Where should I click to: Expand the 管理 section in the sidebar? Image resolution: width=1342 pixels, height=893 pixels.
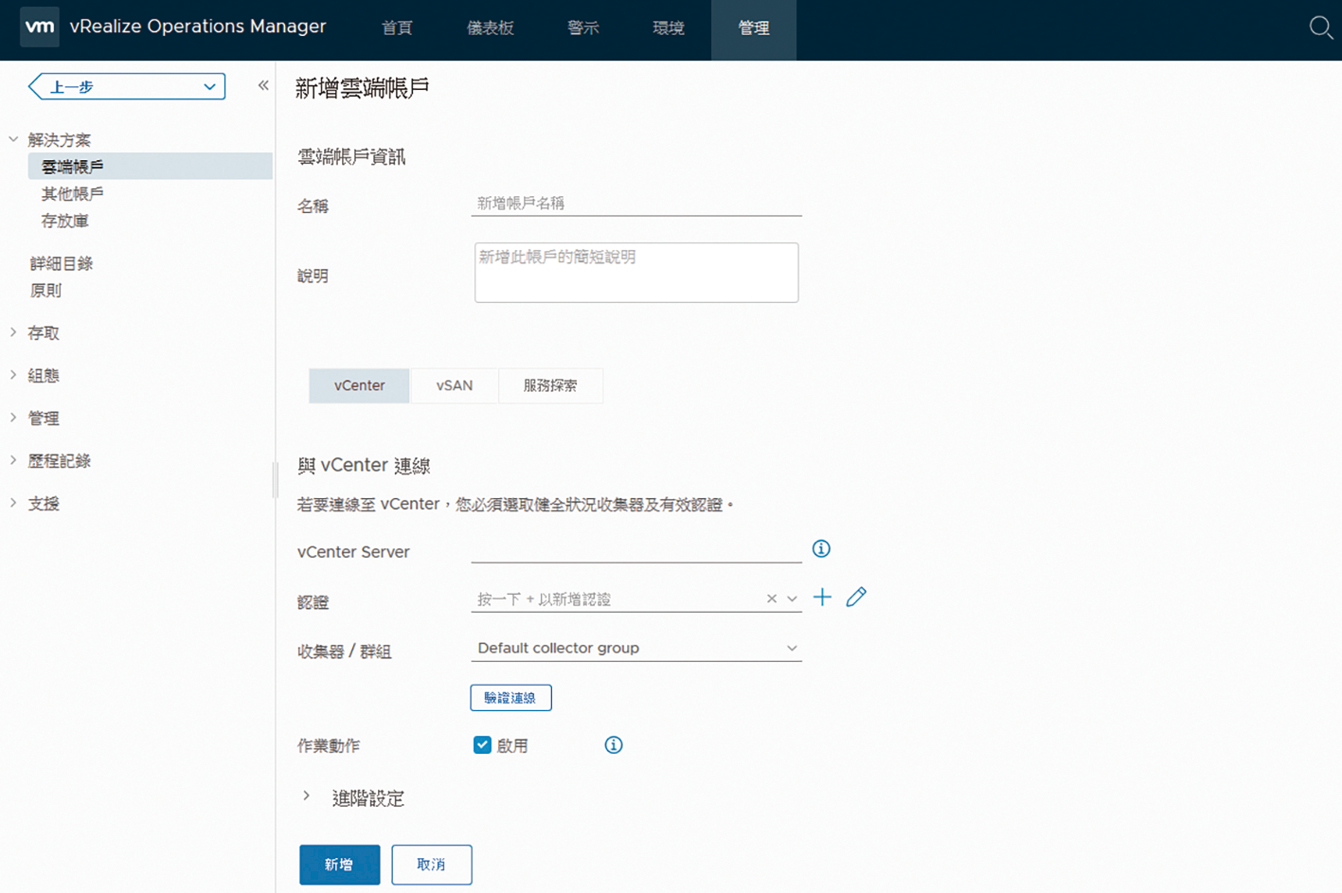coord(13,418)
